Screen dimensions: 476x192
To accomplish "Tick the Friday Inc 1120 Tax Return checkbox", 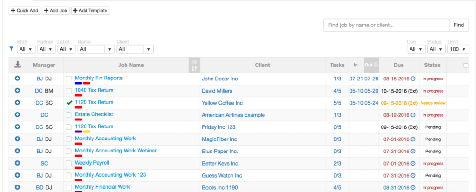I will click(69, 127).
